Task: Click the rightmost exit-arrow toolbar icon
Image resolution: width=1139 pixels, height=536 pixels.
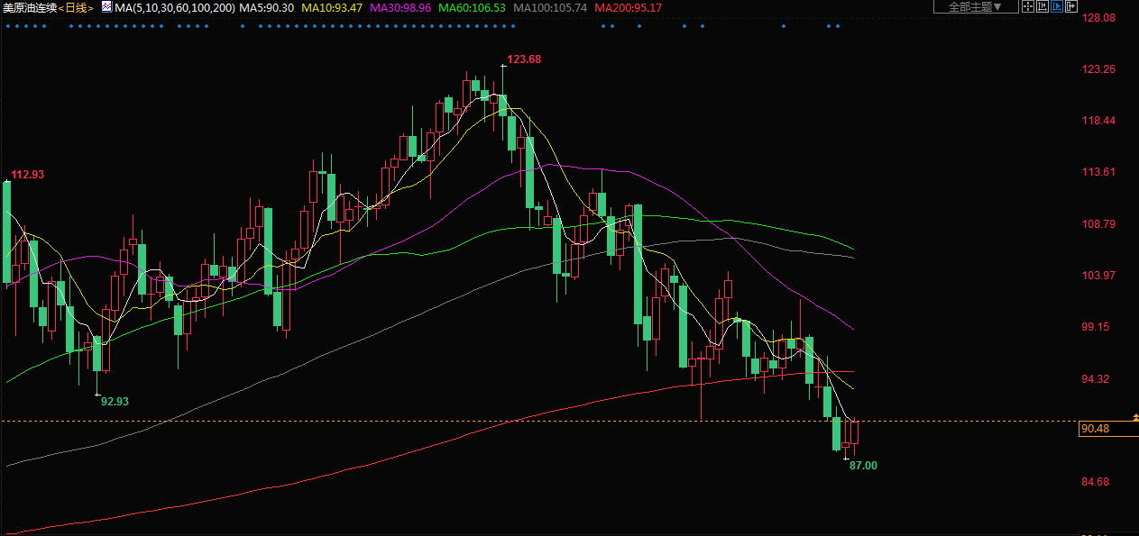Action: [1071, 7]
